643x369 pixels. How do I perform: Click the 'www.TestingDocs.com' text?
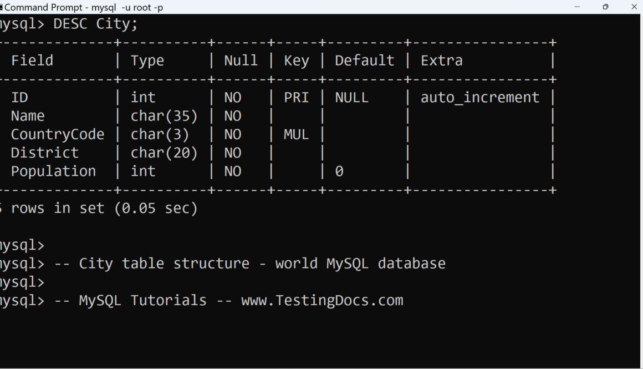point(322,301)
